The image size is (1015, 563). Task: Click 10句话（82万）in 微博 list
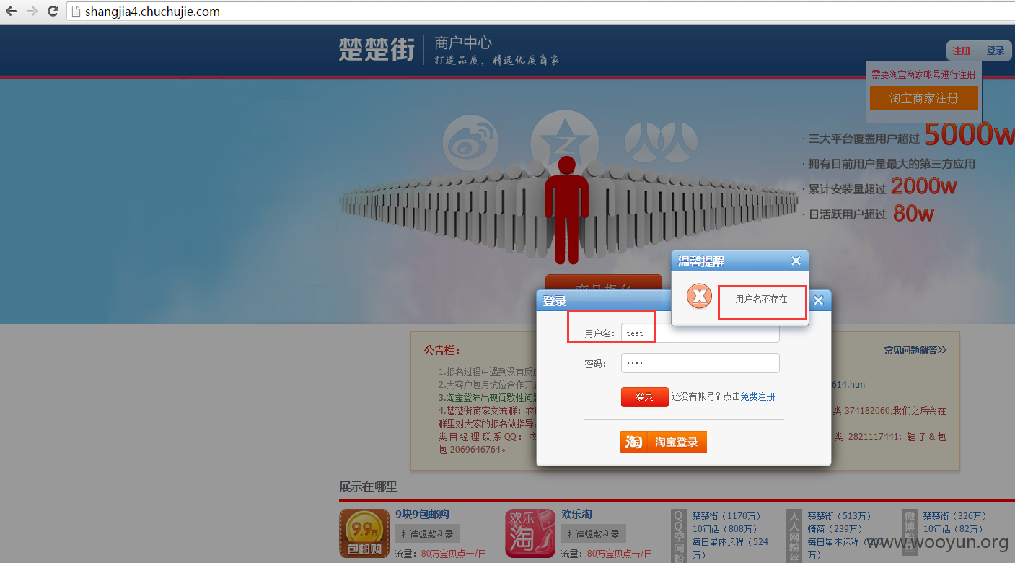point(953,529)
